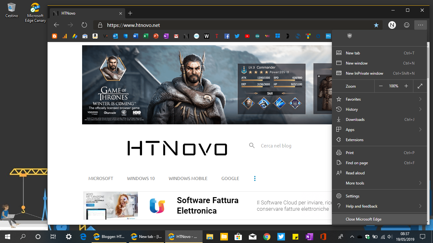Screen dimensions: 433x243
Task: Click the Cerca nel blog search field
Action: 276,146
